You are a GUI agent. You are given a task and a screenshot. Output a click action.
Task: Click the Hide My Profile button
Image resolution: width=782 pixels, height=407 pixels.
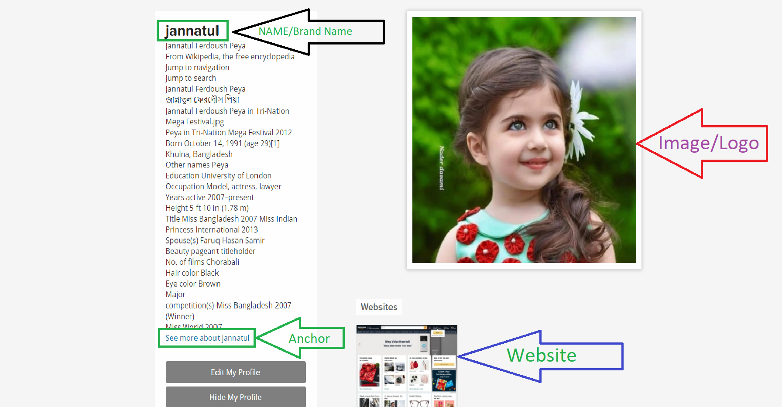click(x=235, y=397)
